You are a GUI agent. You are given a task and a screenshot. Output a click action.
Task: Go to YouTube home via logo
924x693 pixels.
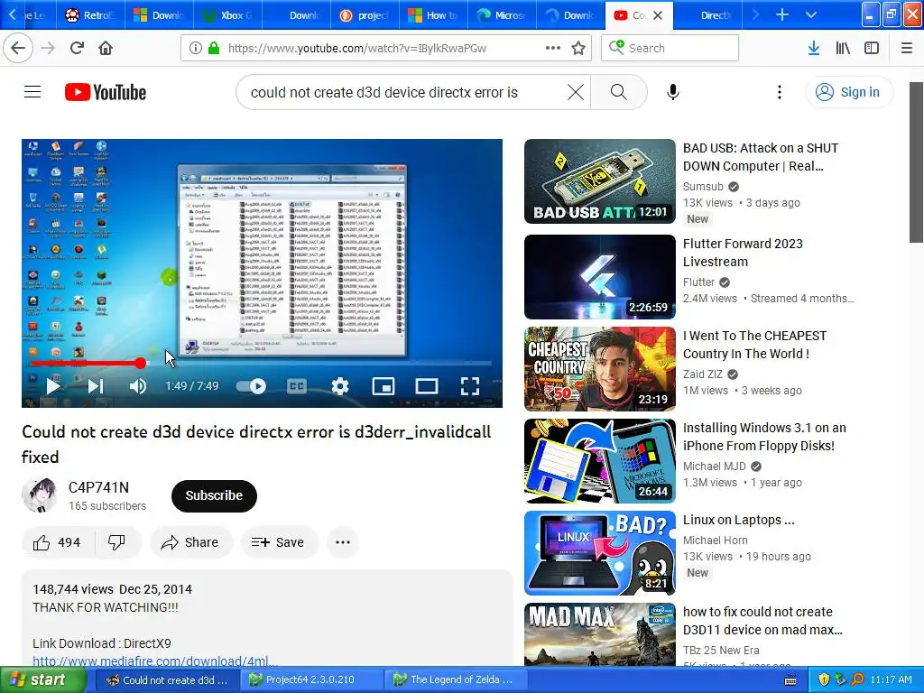click(106, 92)
